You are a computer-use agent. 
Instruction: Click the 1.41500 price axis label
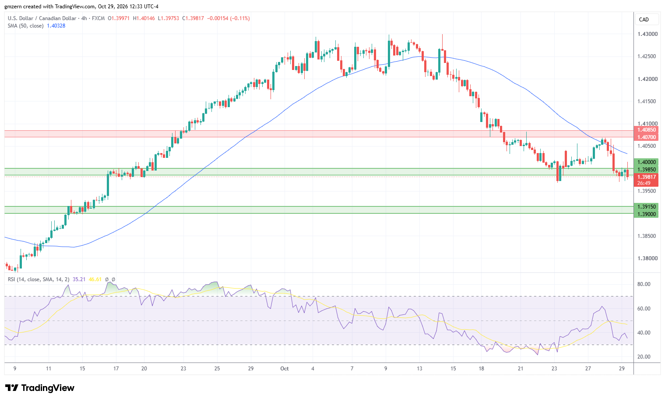coord(647,101)
